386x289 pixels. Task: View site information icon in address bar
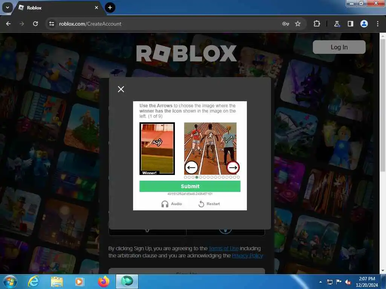click(52, 24)
